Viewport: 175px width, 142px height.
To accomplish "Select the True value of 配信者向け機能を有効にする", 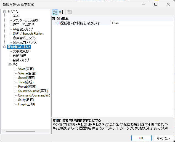I will coord(115,23).
